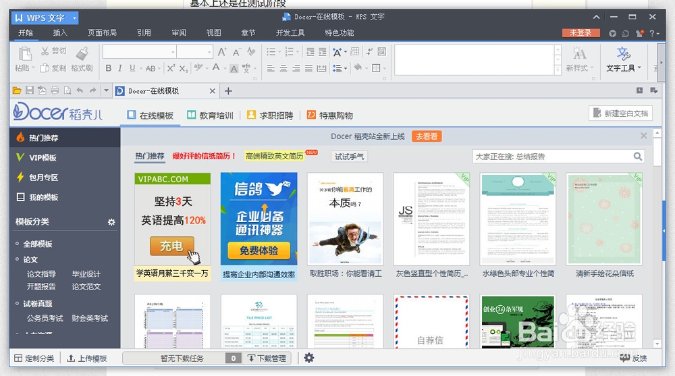This screenshot has width=675, height=376.
Task: Open the line spacing dropdown
Action: pos(346,68)
